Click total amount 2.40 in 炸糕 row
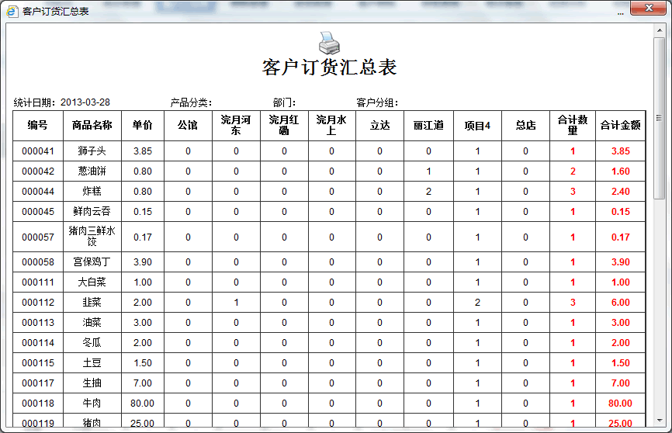The height and width of the screenshot is (433, 672). [621, 191]
